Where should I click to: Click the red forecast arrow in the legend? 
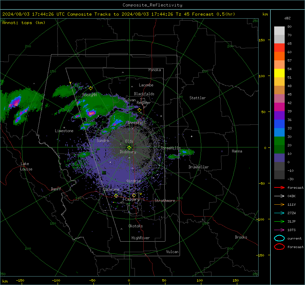click(x=279, y=187)
